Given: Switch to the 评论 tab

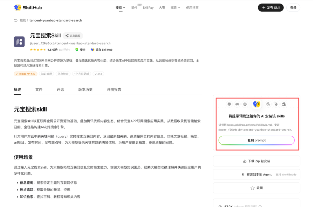Looking at the screenshot, I should point(61,89).
